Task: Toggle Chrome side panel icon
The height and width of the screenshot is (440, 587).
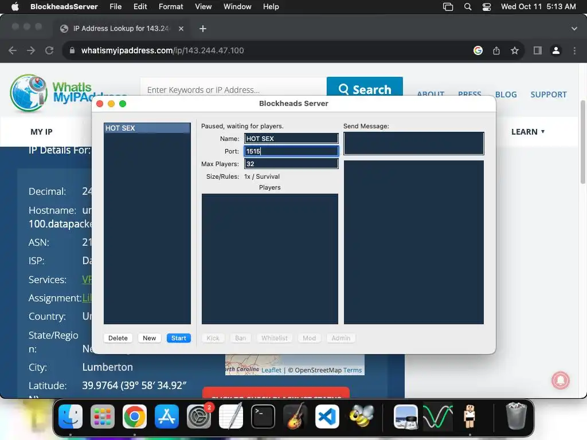Action: point(538,50)
